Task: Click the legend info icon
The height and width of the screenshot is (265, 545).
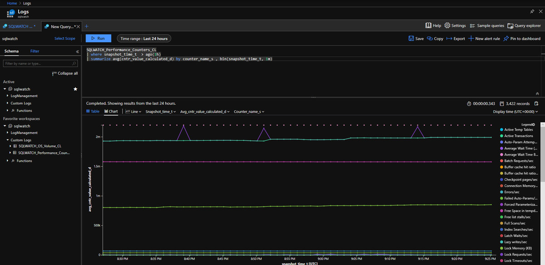Action: [534, 124]
